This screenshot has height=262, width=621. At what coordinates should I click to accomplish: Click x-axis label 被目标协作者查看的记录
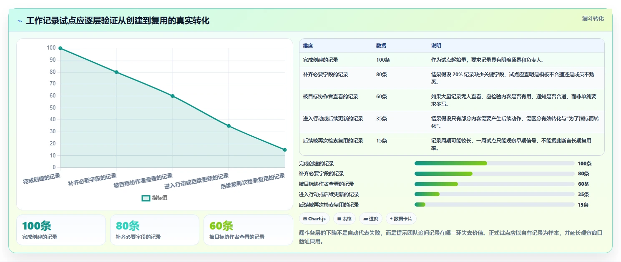coord(143,181)
